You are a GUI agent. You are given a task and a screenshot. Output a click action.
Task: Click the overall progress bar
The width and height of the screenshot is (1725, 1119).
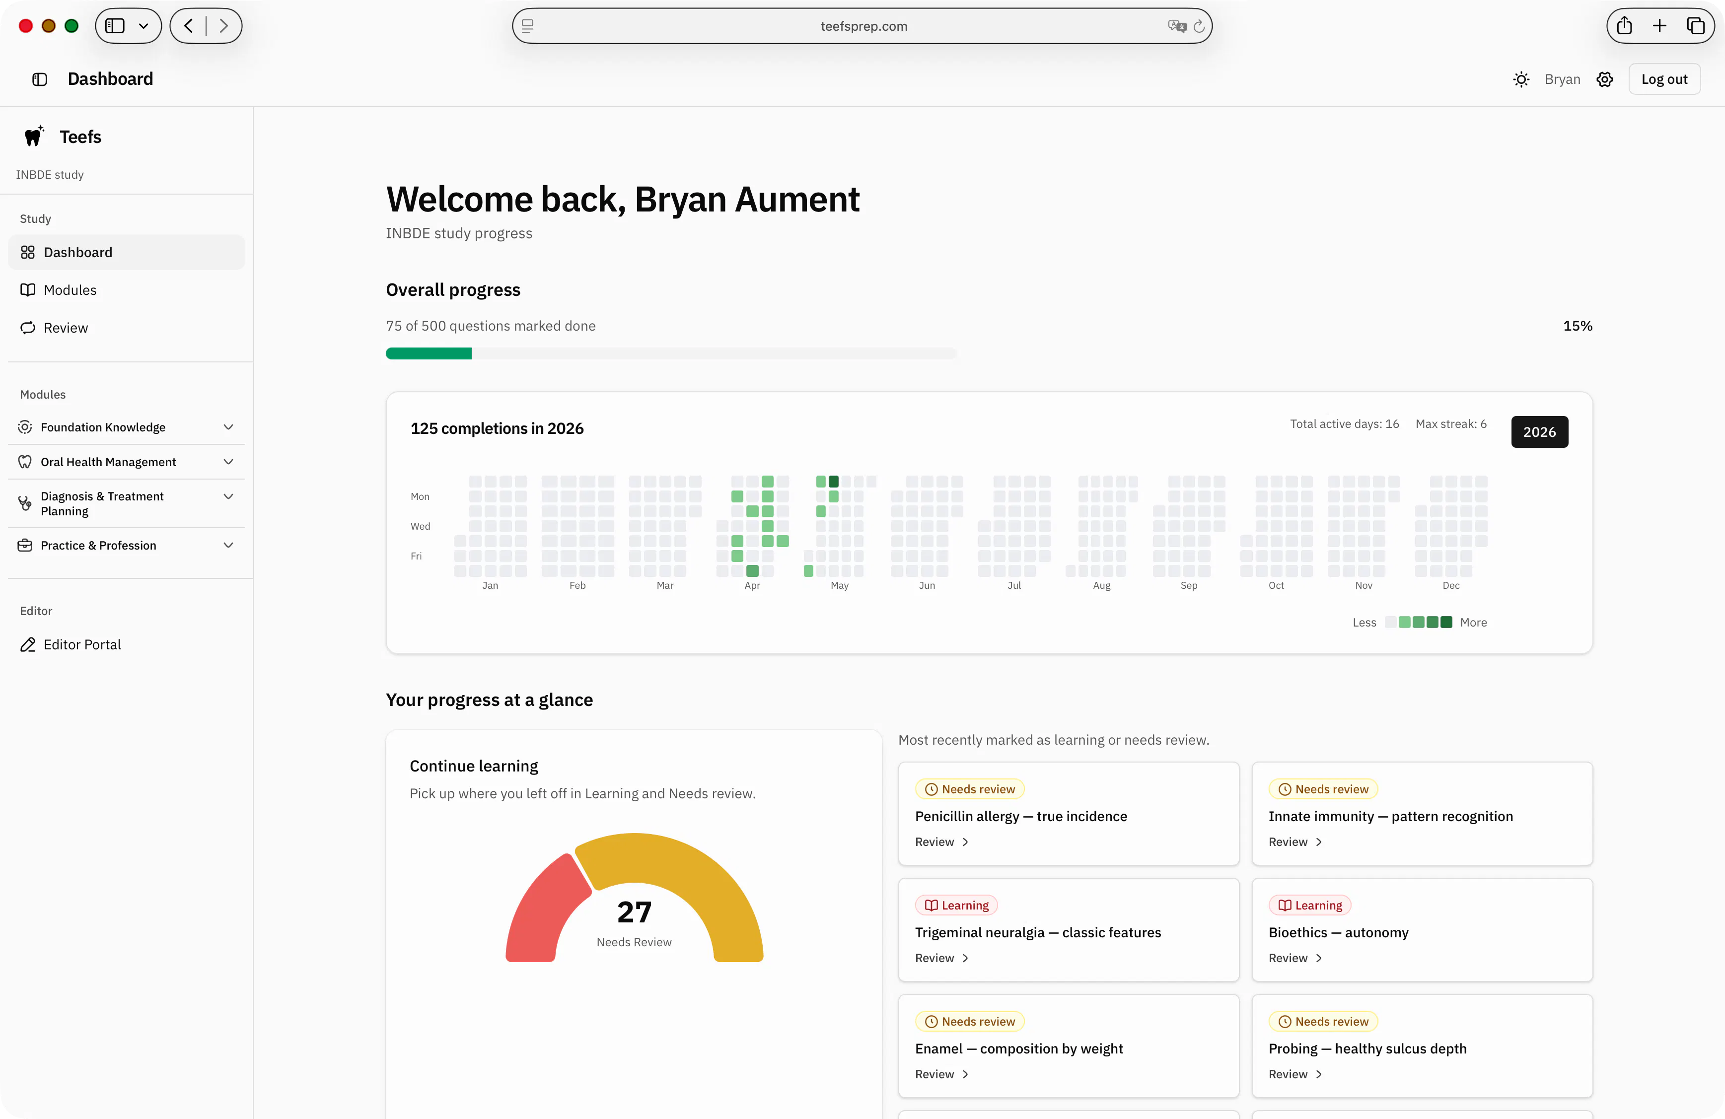pos(670,353)
